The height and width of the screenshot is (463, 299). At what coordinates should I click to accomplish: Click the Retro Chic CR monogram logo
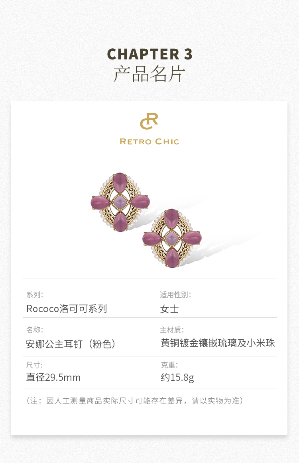(149, 121)
